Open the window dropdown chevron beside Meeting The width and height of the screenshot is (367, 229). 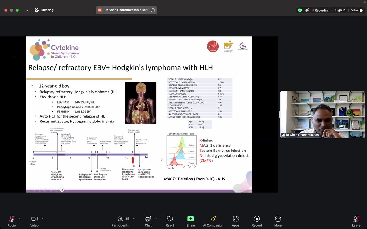pyautogui.click(x=27, y=10)
